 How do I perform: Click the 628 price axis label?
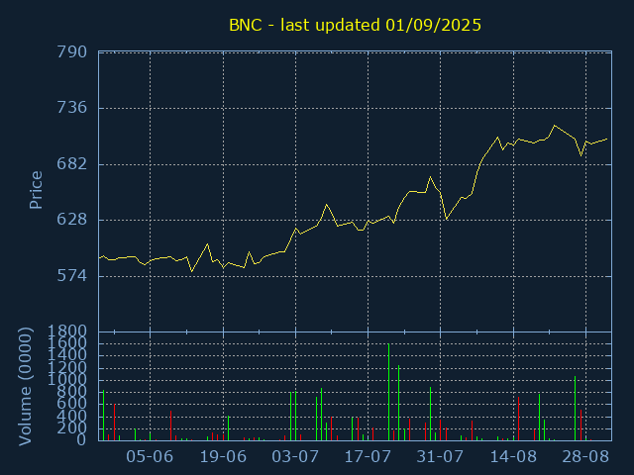click(71, 220)
